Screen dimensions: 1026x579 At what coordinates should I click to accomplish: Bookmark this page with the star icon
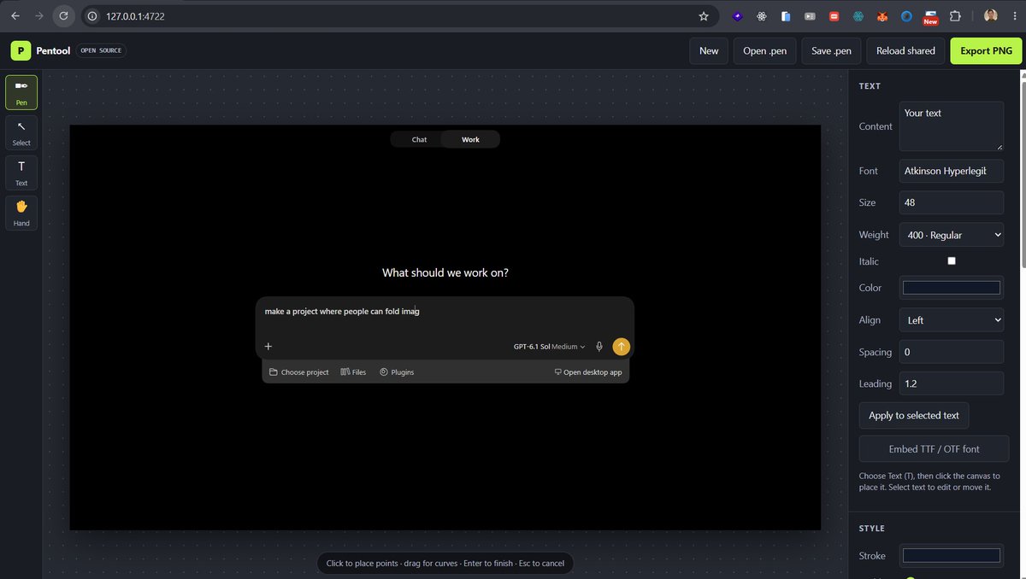pos(704,15)
